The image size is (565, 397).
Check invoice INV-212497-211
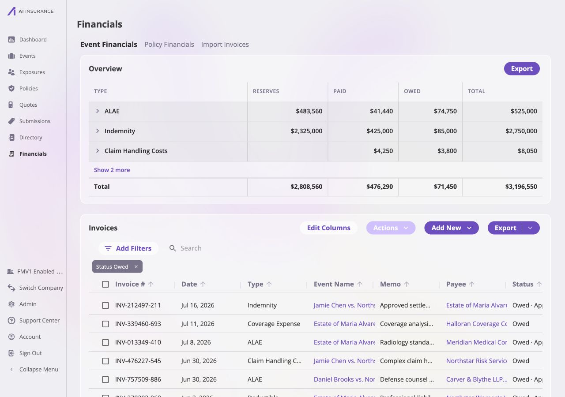105,305
